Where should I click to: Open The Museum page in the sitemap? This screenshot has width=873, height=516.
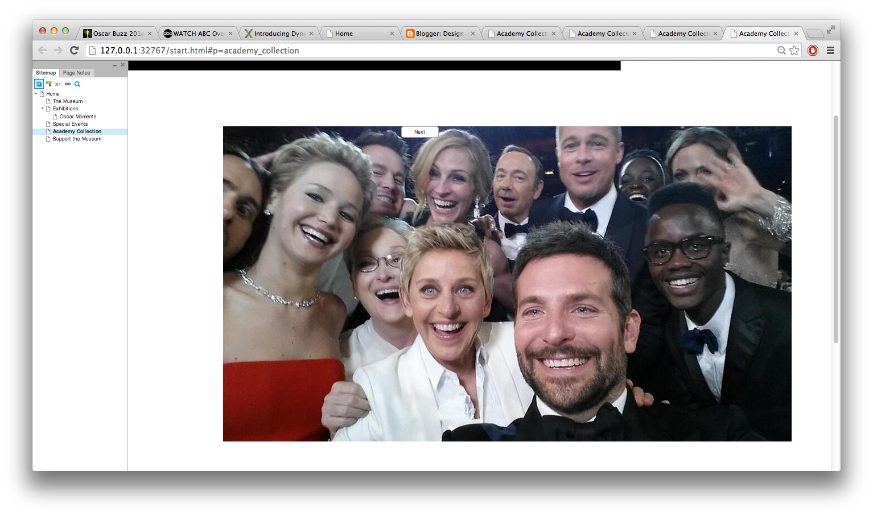(68, 101)
